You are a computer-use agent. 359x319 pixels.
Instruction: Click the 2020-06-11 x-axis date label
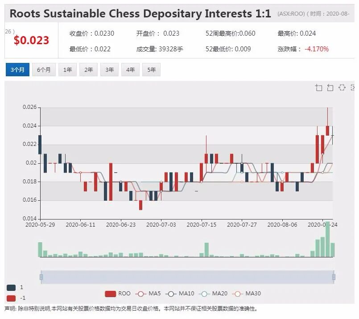[80, 225]
